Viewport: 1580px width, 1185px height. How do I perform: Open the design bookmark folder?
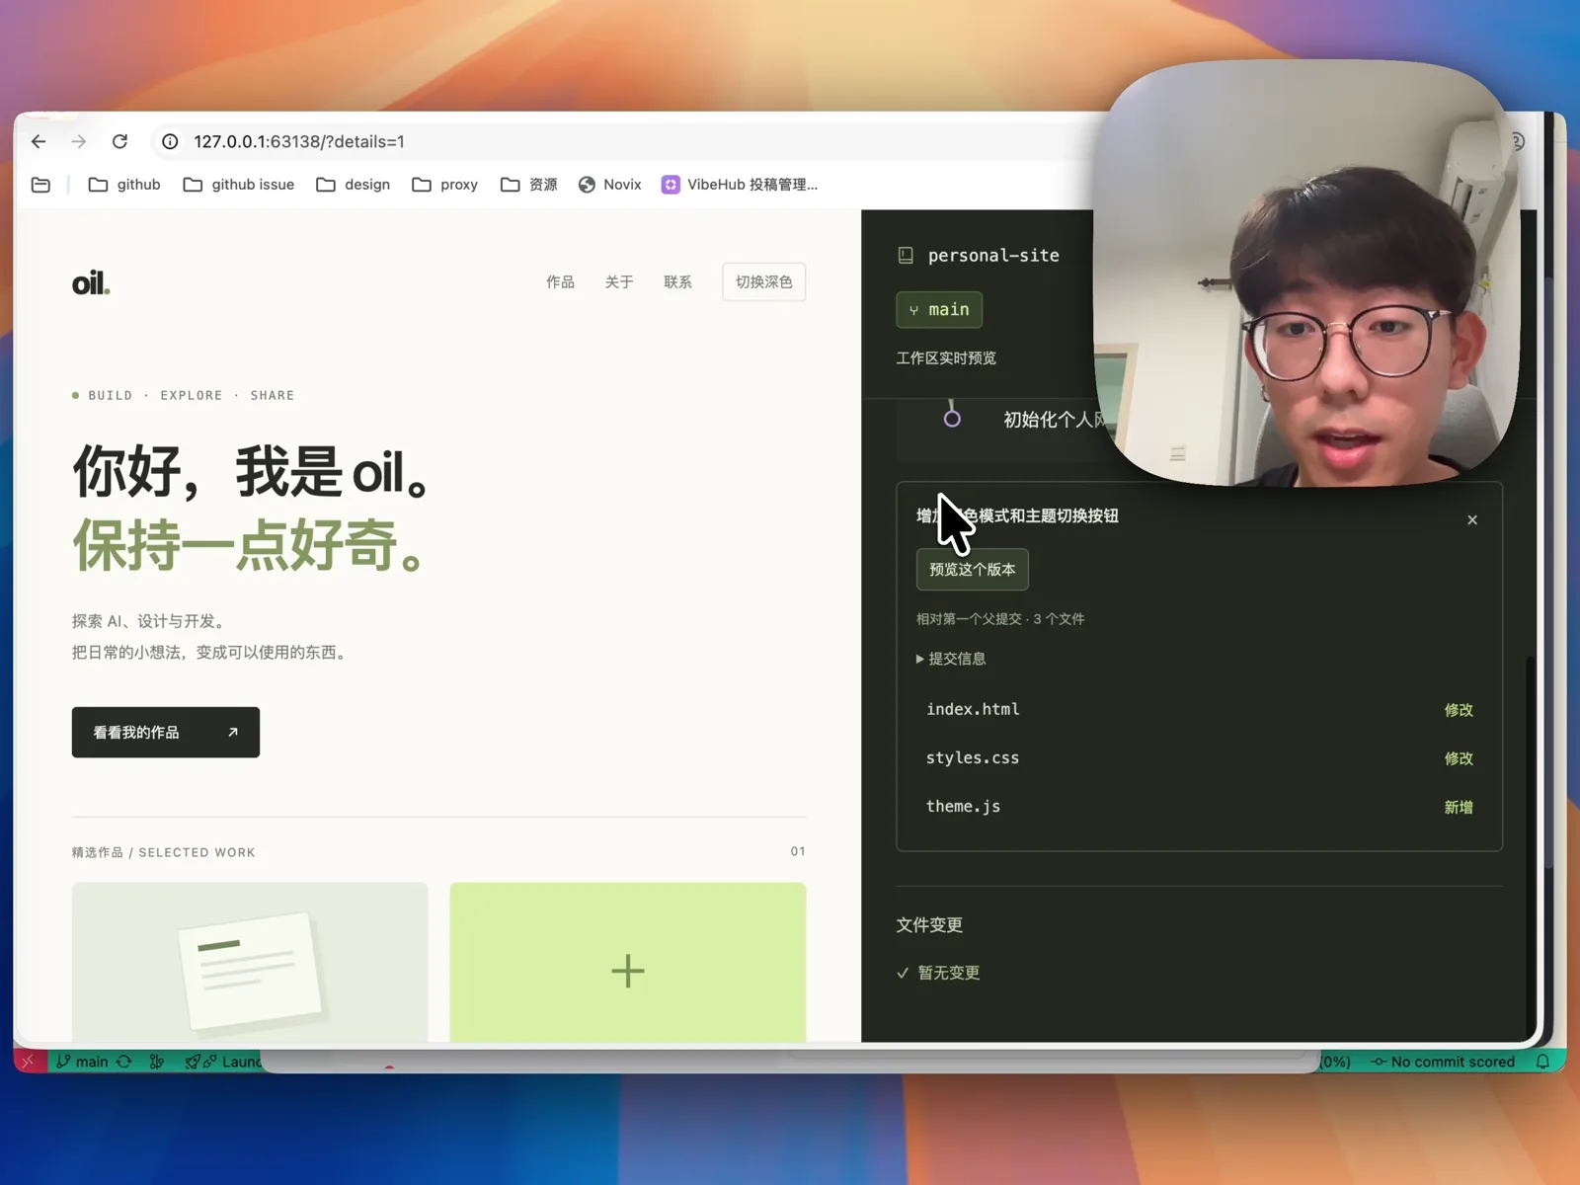(354, 185)
